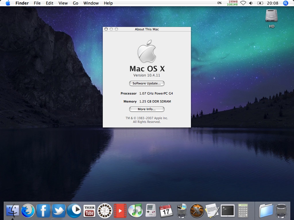
Task: Open the File menu
Action: [x=37, y=3]
